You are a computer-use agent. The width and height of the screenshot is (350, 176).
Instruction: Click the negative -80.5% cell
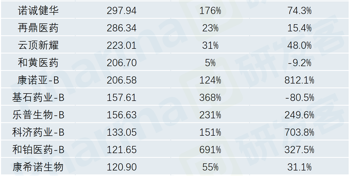click(x=299, y=97)
